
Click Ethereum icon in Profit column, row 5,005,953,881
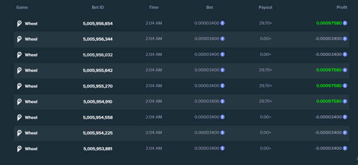tap(345, 148)
